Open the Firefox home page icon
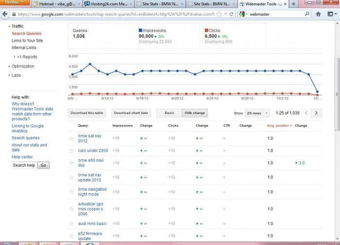This screenshot has height=245, width=340. point(318,14)
